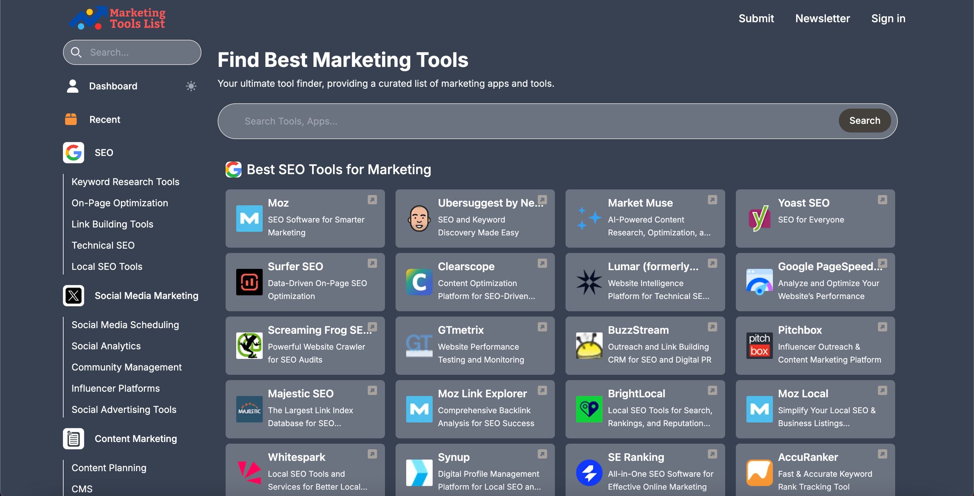Open Technical SEO link
This screenshot has height=496, width=974.
(103, 245)
